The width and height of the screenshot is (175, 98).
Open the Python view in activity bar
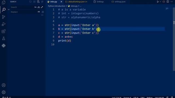[x=4, y=45]
